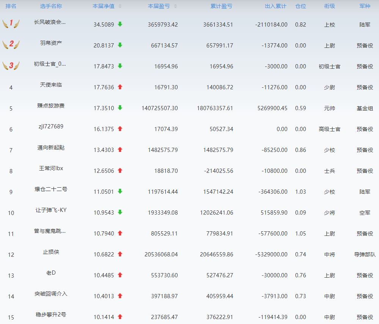Click the profit value 20536068.04
This screenshot has width=379, height=324.
pos(161,254)
